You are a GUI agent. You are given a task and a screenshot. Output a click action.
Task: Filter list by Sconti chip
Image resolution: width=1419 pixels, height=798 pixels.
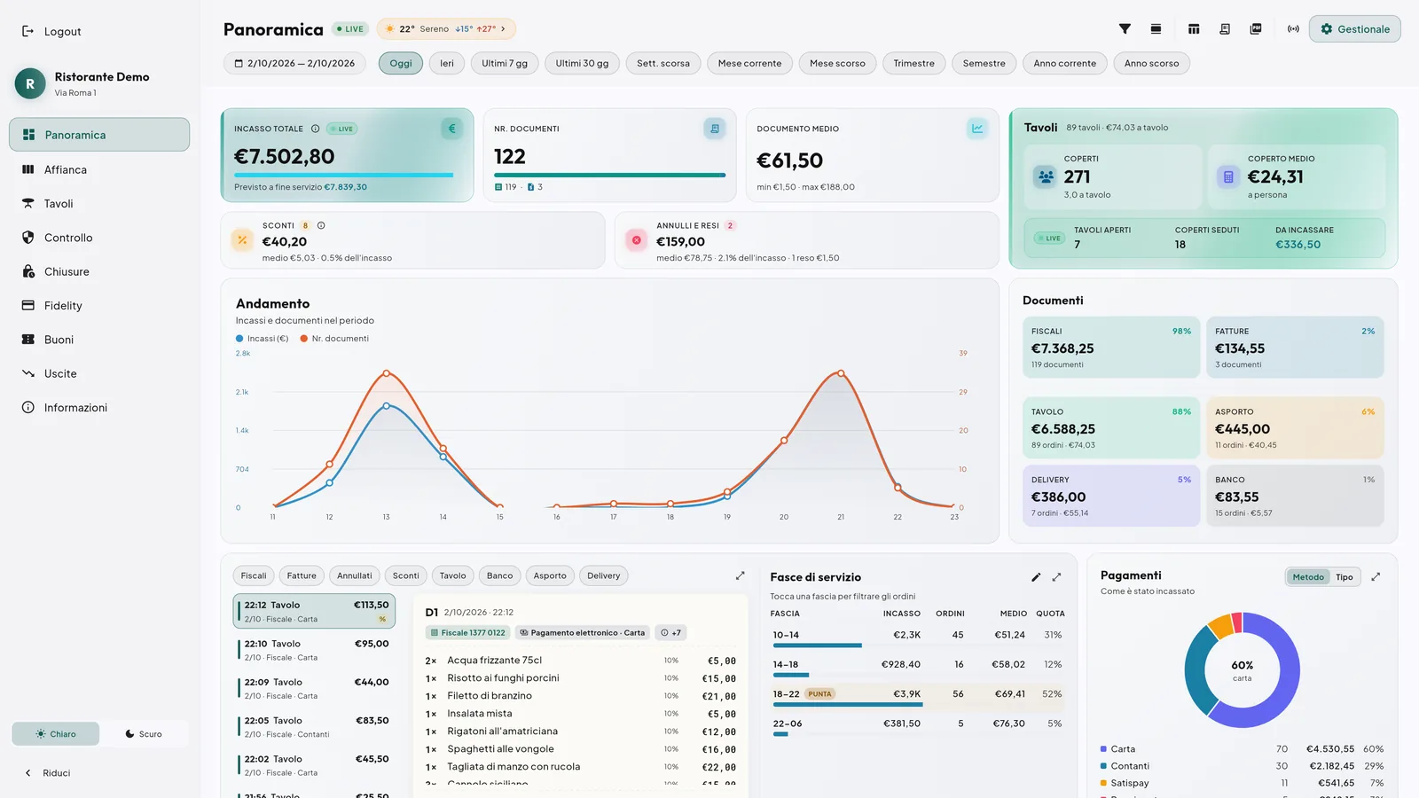point(406,575)
